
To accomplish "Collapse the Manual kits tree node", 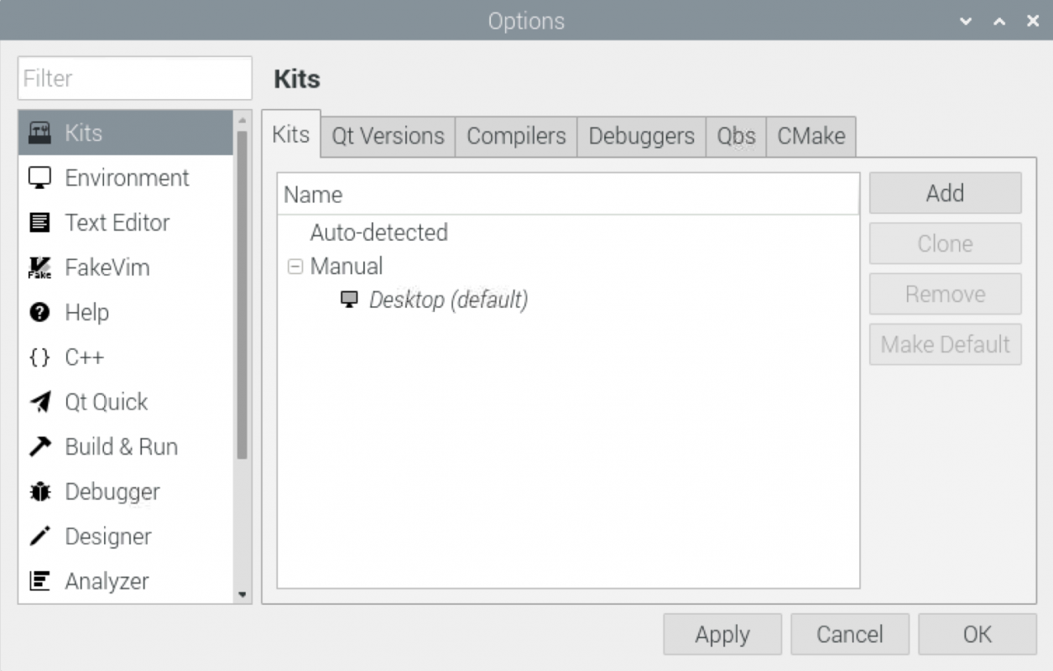I will click(295, 267).
